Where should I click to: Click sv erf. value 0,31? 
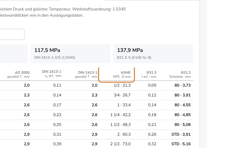(x=57, y=134)
